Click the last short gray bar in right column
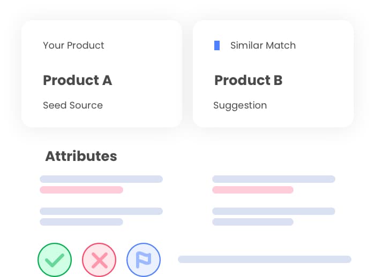This screenshot has width=375, height=277. click(x=253, y=222)
